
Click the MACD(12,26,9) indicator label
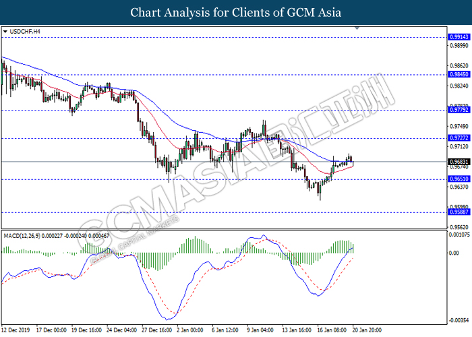(x=26, y=235)
